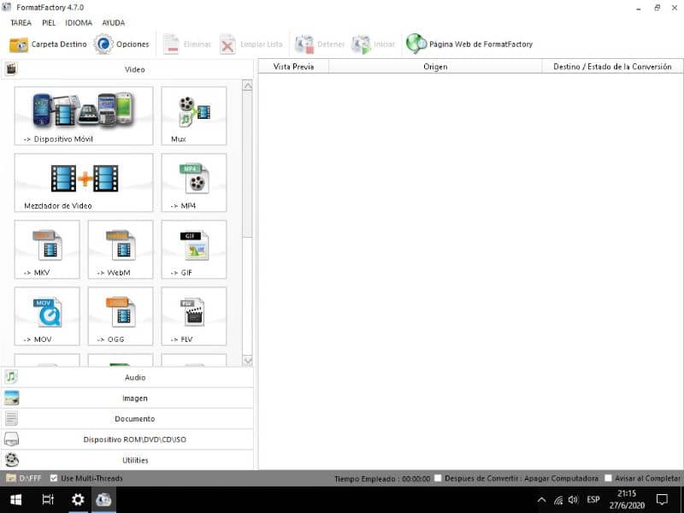
Task: Open the Windows Start menu
Action: [x=15, y=500]
